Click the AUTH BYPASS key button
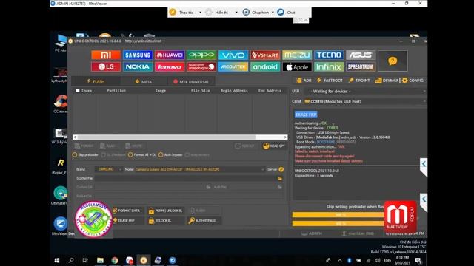This screenshot has height=266, width=474. pos(204,220)
